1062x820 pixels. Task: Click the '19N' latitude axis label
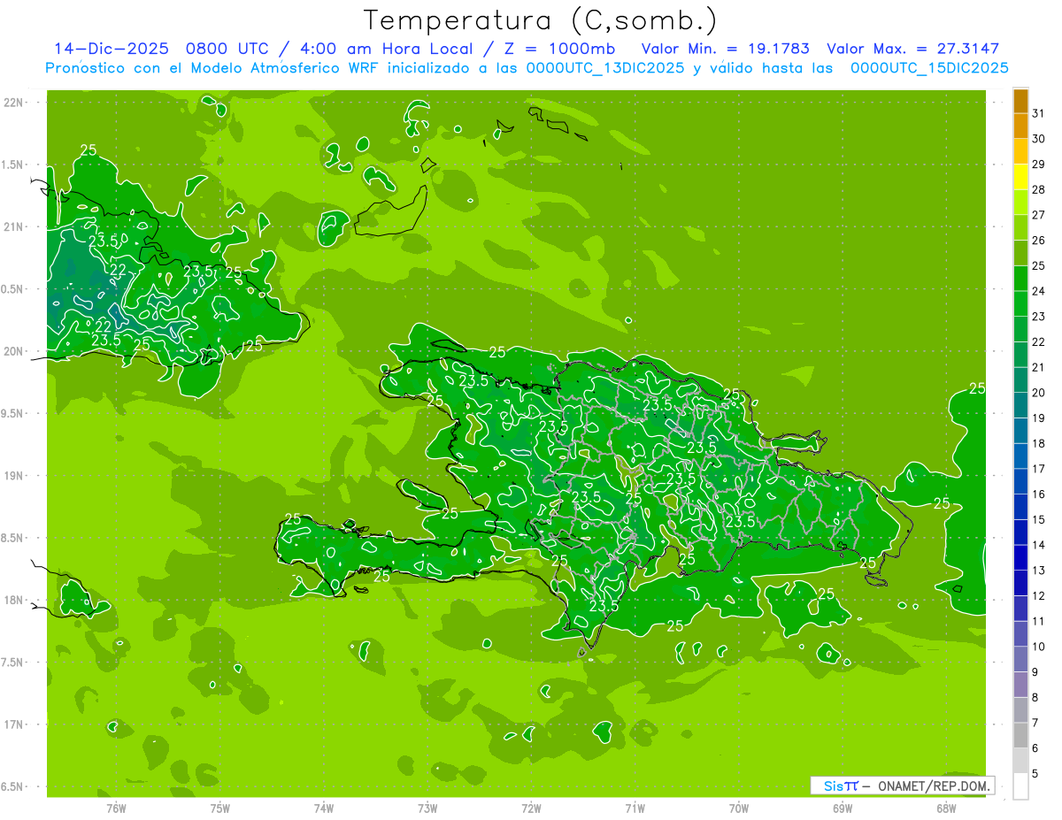(x=13, y=476)
